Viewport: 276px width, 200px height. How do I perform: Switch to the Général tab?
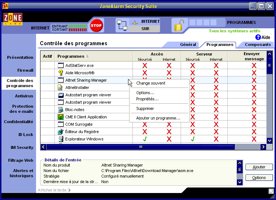coord(188,44)
